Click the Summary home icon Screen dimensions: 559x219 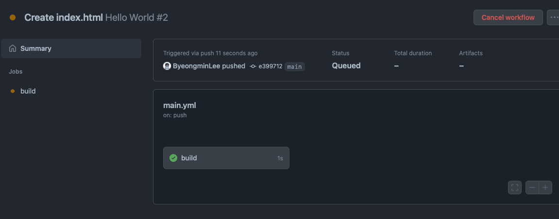coord(13,48)
